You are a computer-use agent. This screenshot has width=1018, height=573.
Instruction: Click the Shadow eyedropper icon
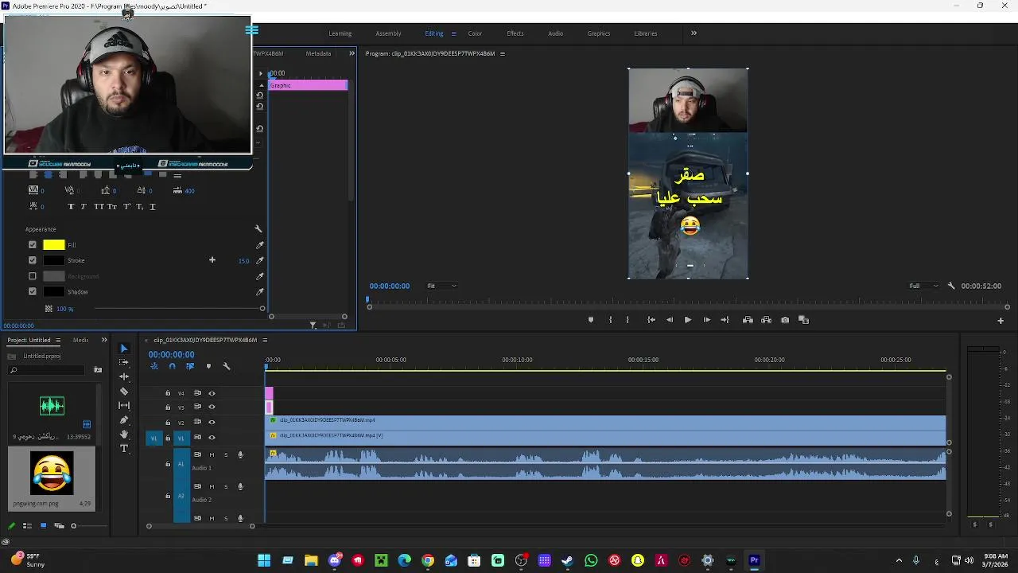[x=259, y=292]
